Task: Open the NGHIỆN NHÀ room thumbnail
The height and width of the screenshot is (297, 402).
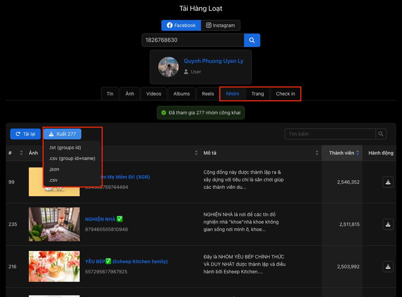Action: coord(54,224)
